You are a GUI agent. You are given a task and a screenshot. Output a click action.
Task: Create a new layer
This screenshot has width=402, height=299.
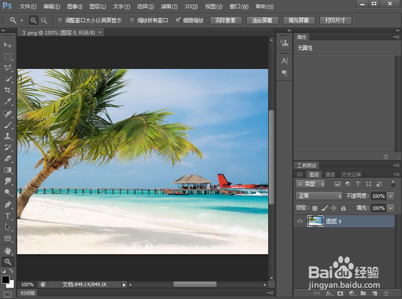pyautogui.click(x=375, y=293)
